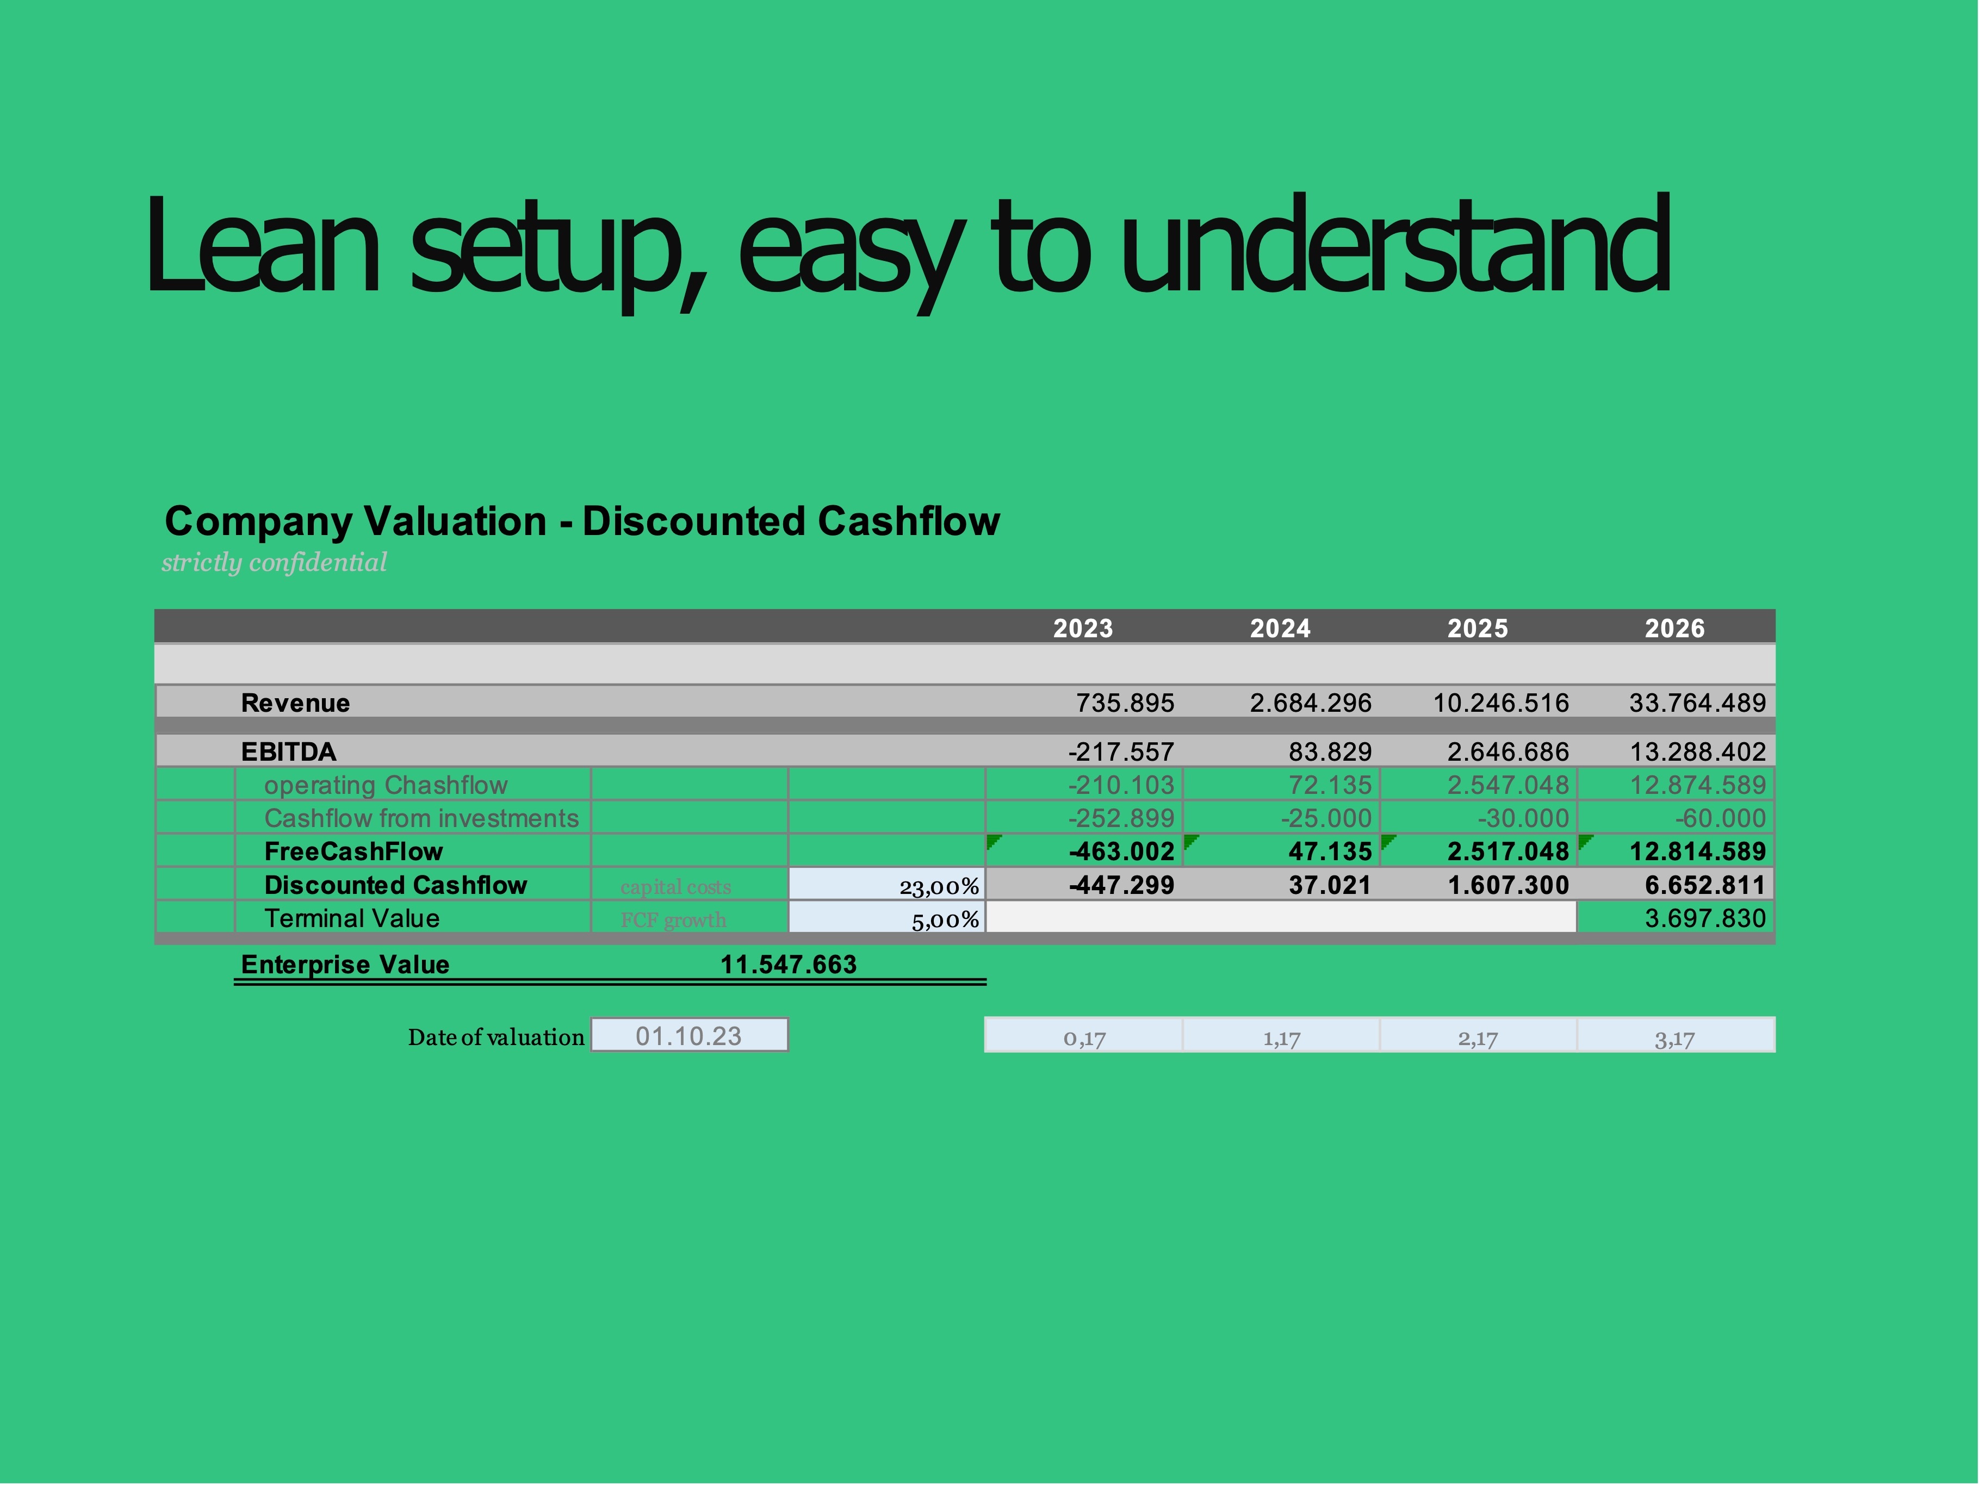Select the 2023 column header

click(1083, 628)
